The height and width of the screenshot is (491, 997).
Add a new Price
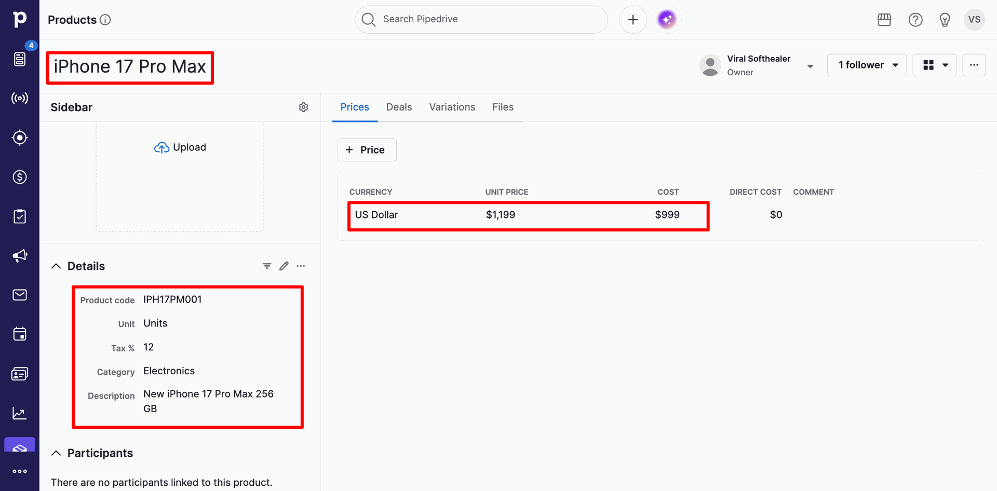[x=367, y=150]
